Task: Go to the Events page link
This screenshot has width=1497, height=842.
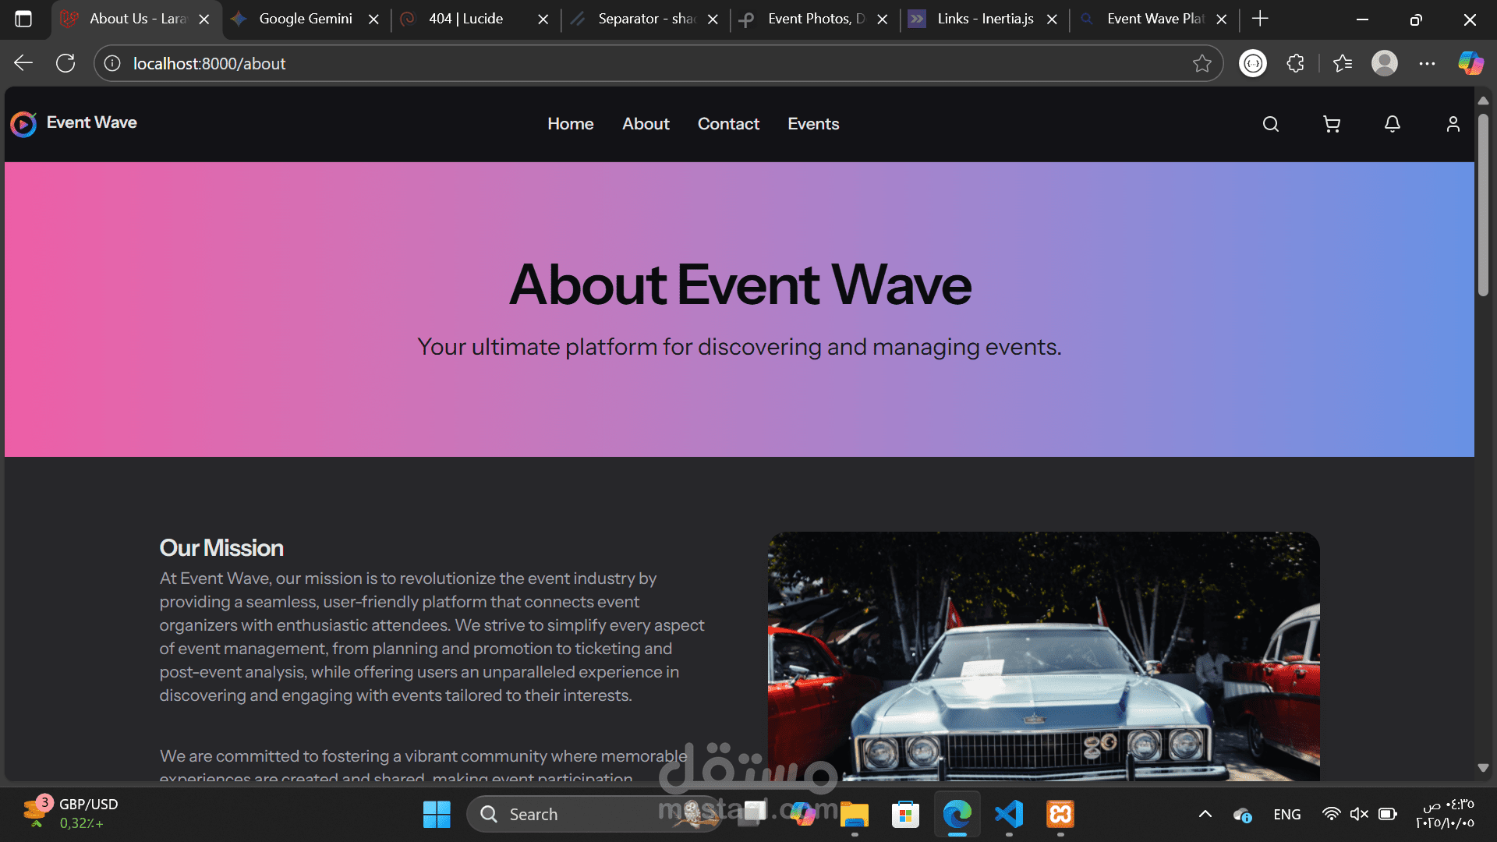Action: pyautogui.click(x=813, y=124)
